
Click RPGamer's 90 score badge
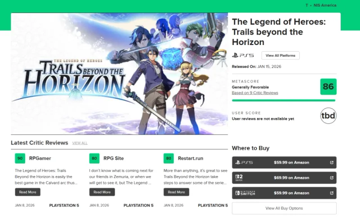click(x=20, y=158)
